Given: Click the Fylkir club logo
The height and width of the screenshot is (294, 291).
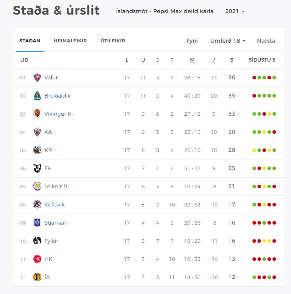Looking at the screenshot, I should pos(37,241).
